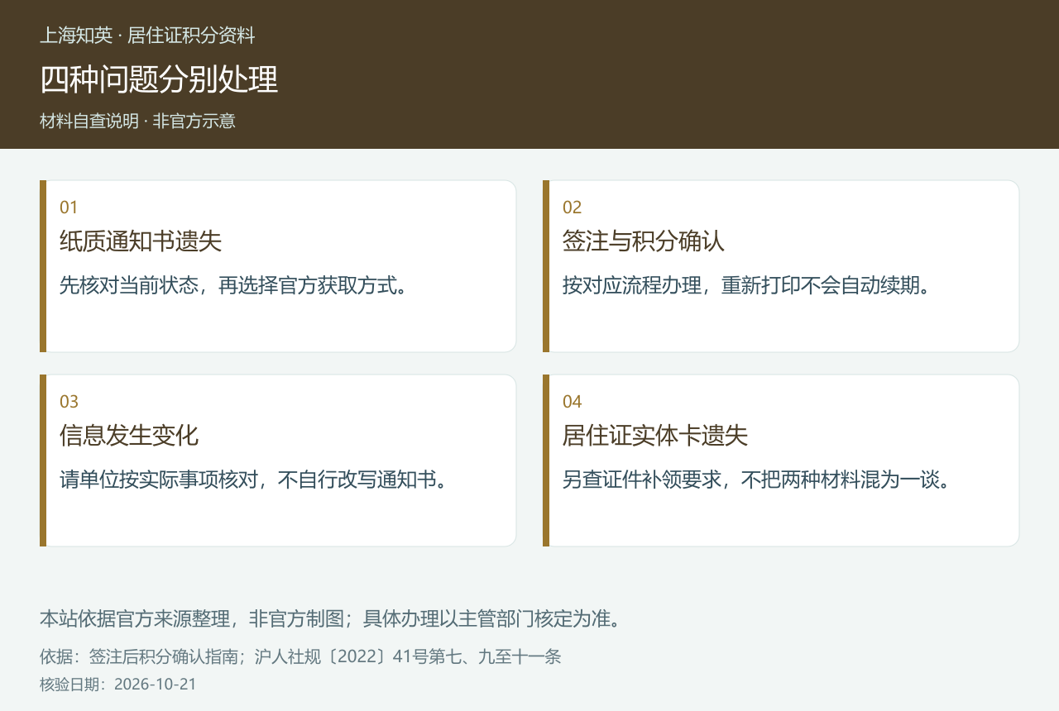This screenshot has height=711, width=1059.
Task: Click the verification date 核验日期：2026-10-21
Action: click(x=118, y=685)
